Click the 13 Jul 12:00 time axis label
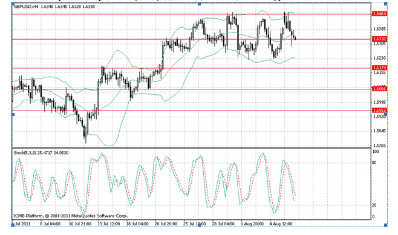398x235 pixels. click(x=109, y=224)
